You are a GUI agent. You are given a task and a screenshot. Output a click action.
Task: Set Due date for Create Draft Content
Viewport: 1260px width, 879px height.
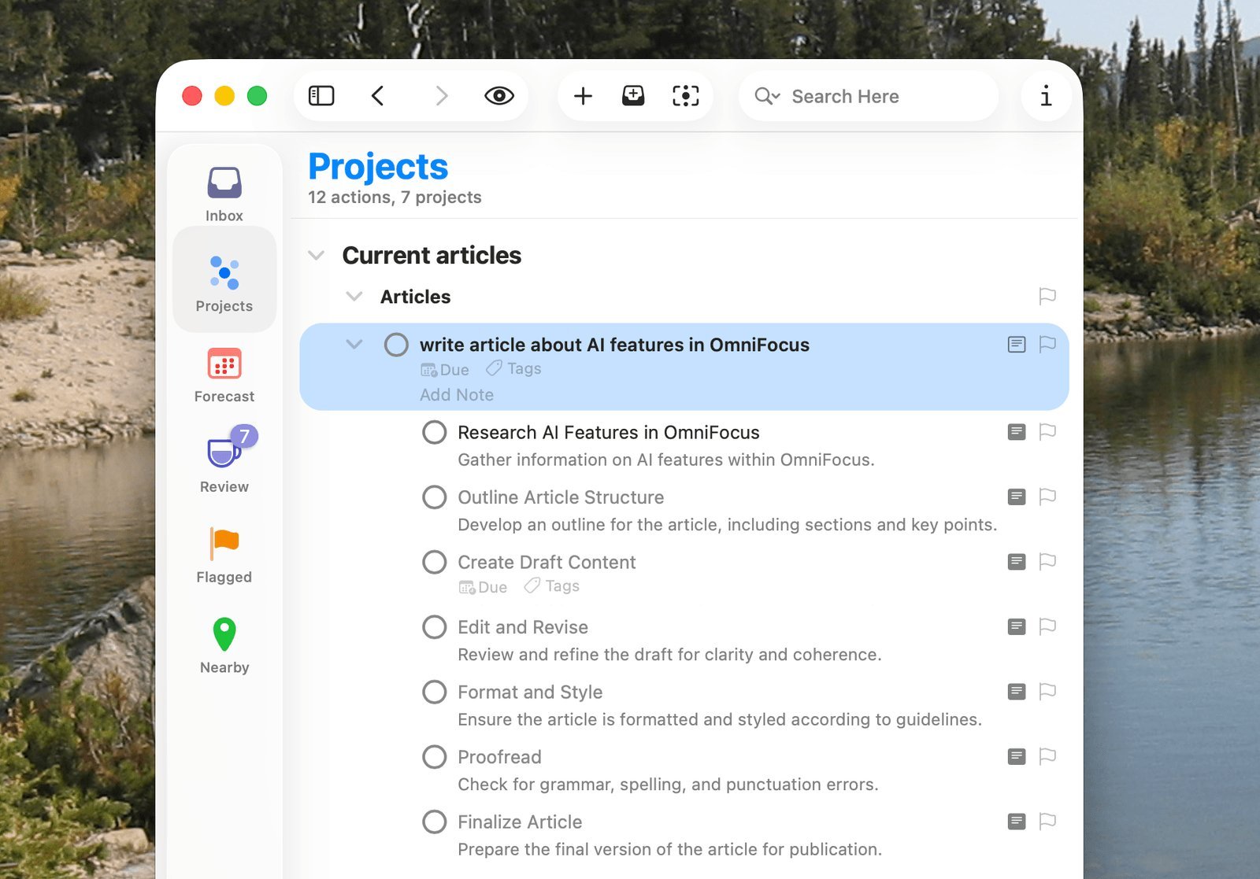pyautogui.click(x=484, y=587)
